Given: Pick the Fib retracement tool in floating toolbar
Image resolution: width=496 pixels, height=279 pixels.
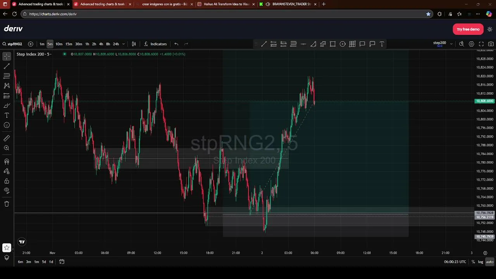Looking at the screenshot, I should pyautogui.click(x=293, y=44).
